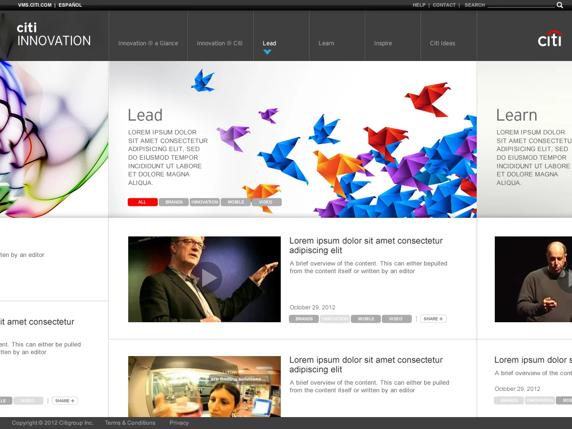This screenshot has width=572, height=429.
Task: Select the red ALL filter
Action: click(x=143, y=202)
